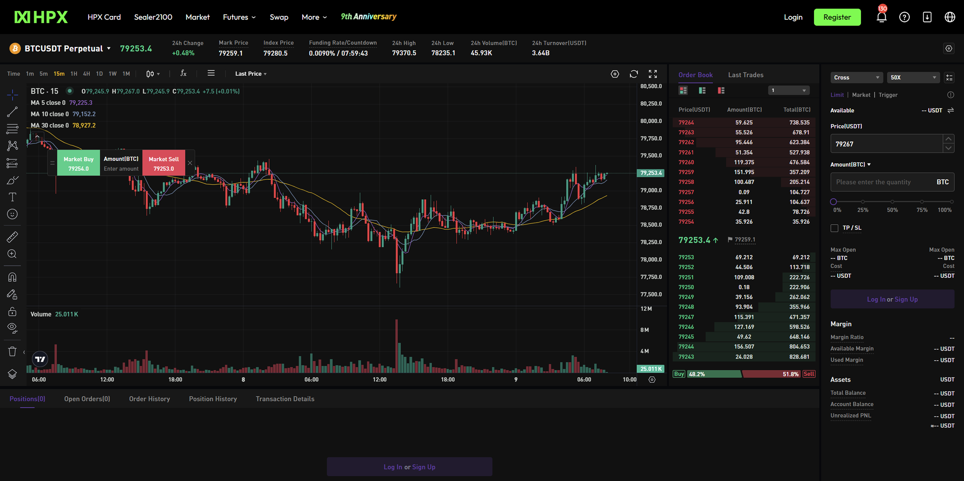Open the Position History tab
This screenshot has height=481, width=964.
click(213, 399)
